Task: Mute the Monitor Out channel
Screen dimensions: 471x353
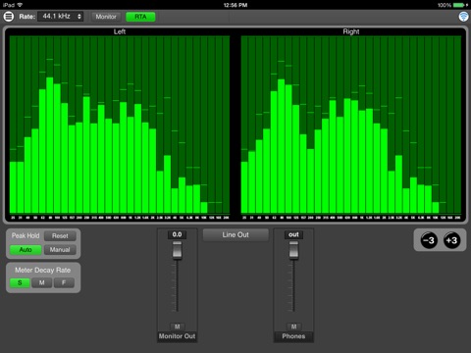Action: [178, 327]
